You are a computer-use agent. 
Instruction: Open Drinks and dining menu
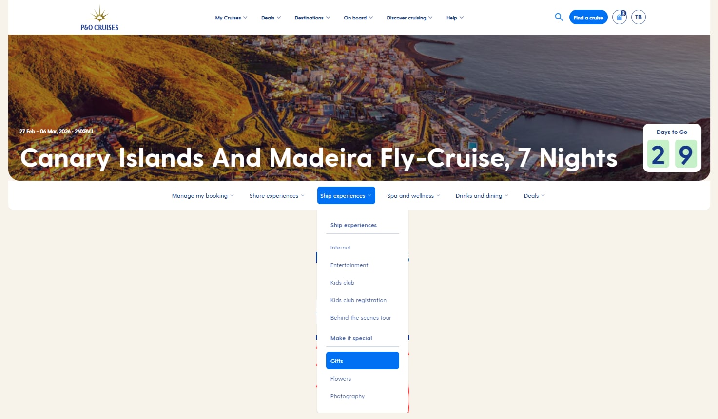point(482,196)
